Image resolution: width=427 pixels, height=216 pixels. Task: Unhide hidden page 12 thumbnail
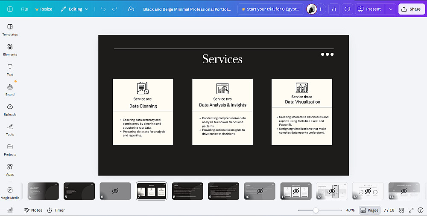[x=332, y=191]
